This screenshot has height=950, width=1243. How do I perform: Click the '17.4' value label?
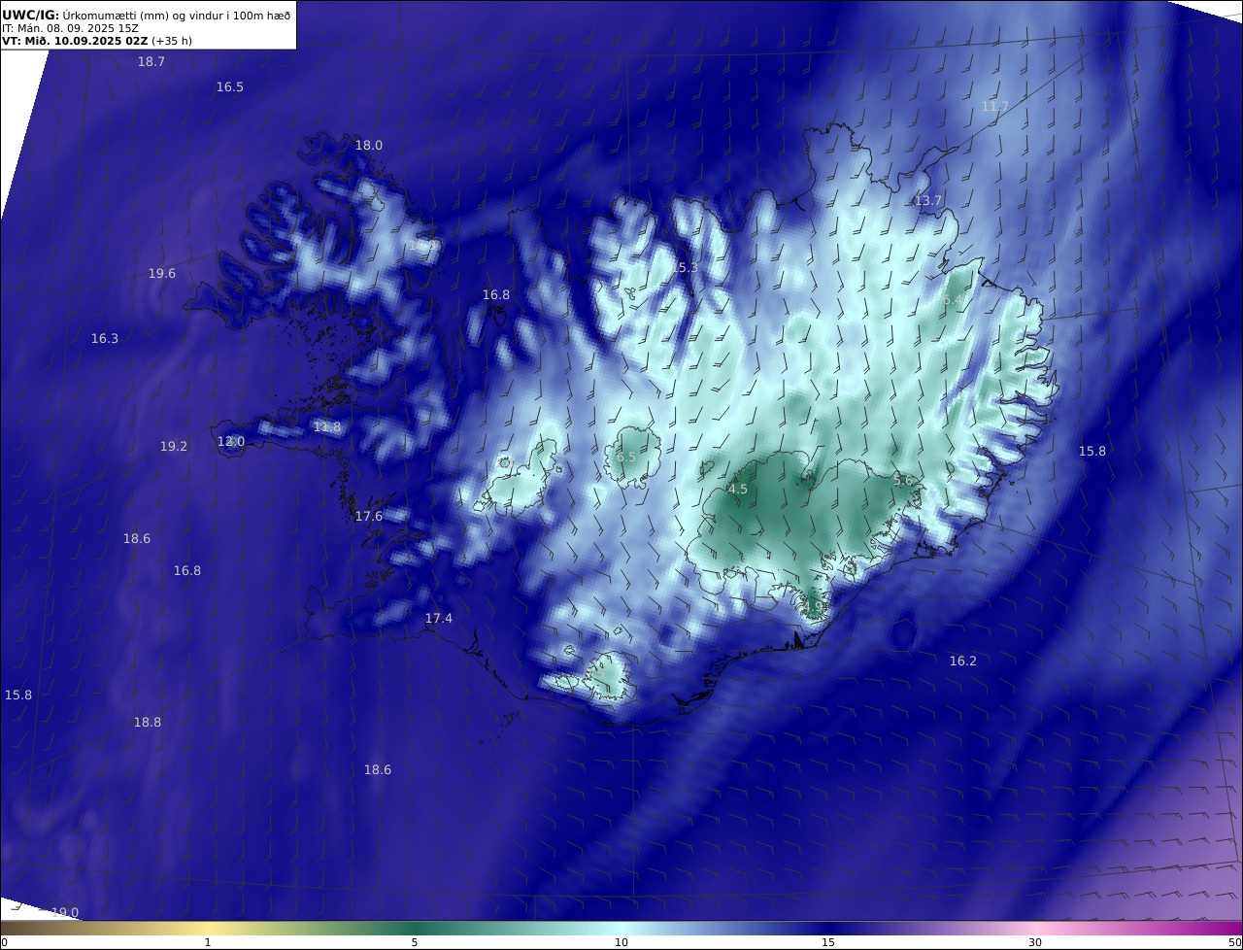click(439, 618)
